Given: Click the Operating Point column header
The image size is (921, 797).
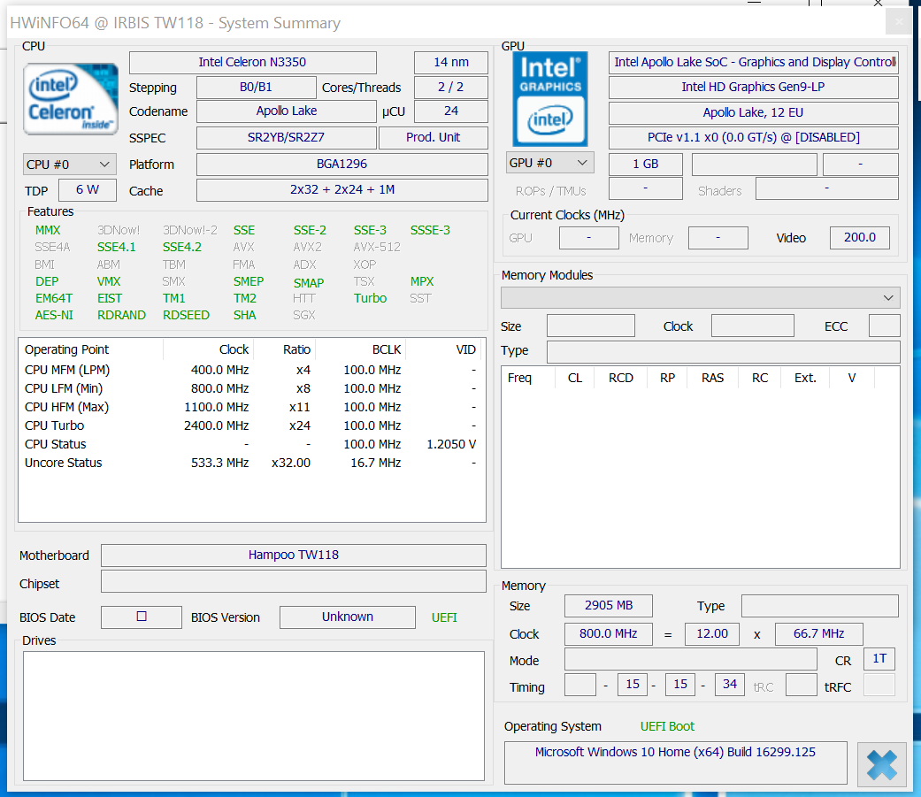Looking at the screenshot, I should pos(91,349).
